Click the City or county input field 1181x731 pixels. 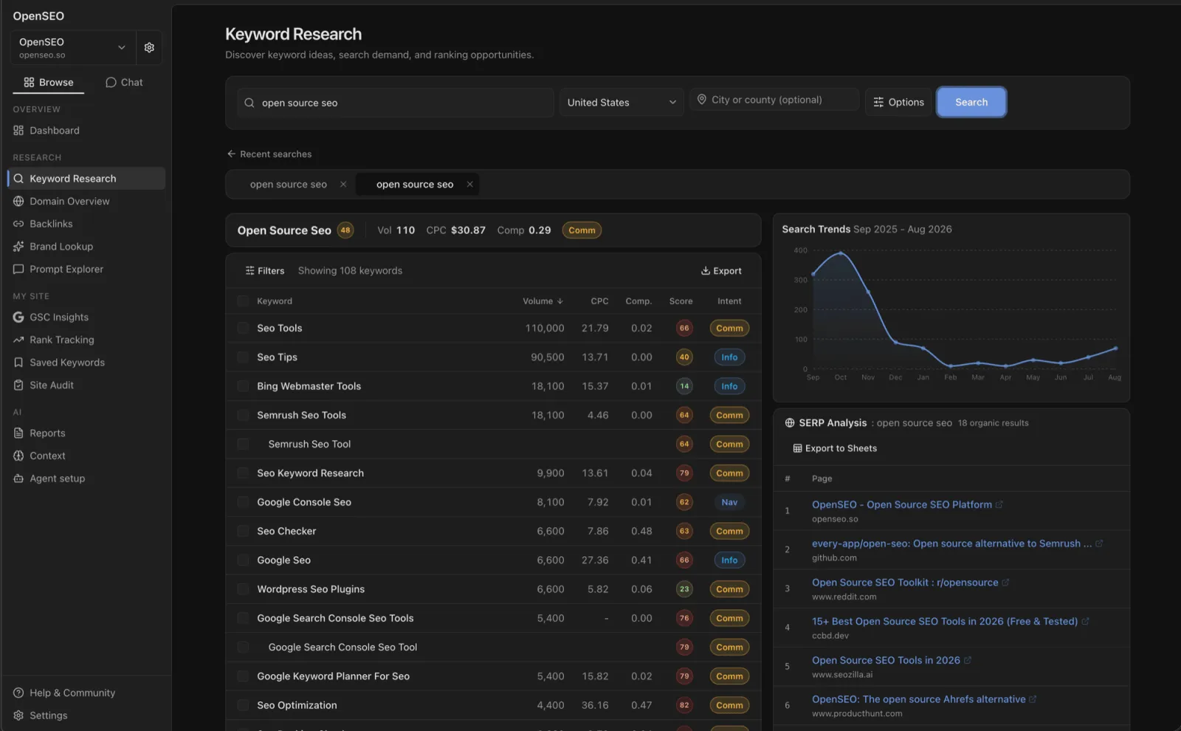pos(775,100)
